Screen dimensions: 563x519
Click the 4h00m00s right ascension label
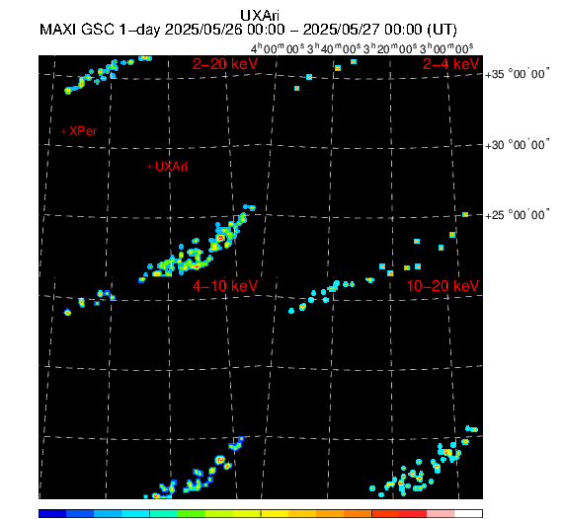pyautogui.click(x=278, y=48)
